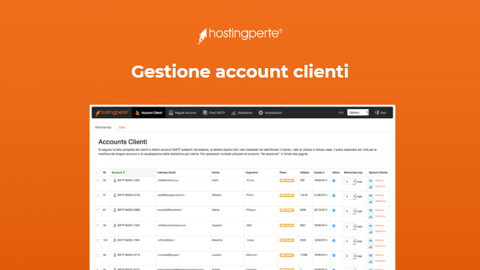This screenshot has height=270, width=480.
Task: Open the Piani SMTP menu item
Action: 213,112
